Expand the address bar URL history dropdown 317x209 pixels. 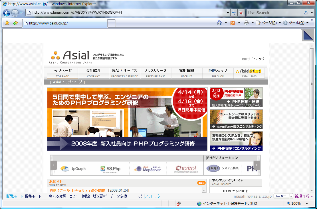(228, 13)
